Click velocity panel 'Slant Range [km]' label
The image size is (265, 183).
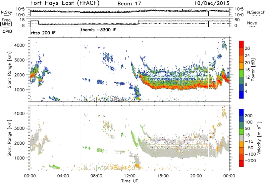(x=9, y=138)
